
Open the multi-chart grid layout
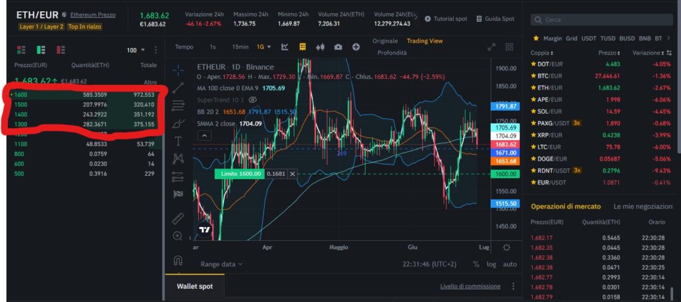pos(509,47)
